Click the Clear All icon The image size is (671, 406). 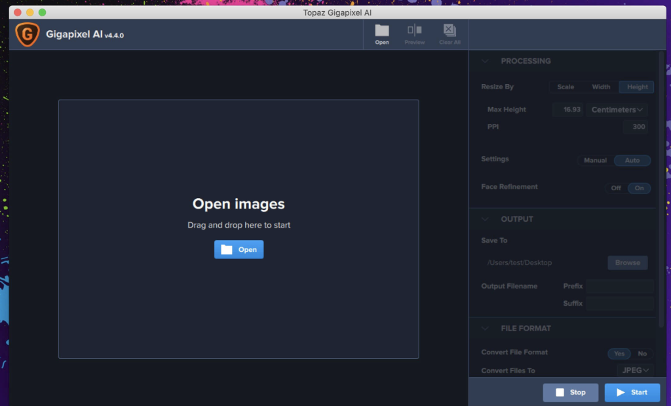pos(450,30)
